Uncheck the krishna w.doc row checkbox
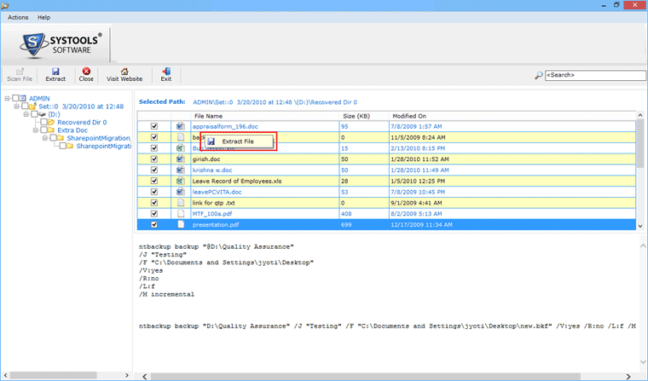 click(154, 170)
